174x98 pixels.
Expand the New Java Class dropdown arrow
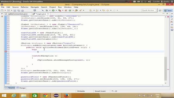[x=73, y=10]
